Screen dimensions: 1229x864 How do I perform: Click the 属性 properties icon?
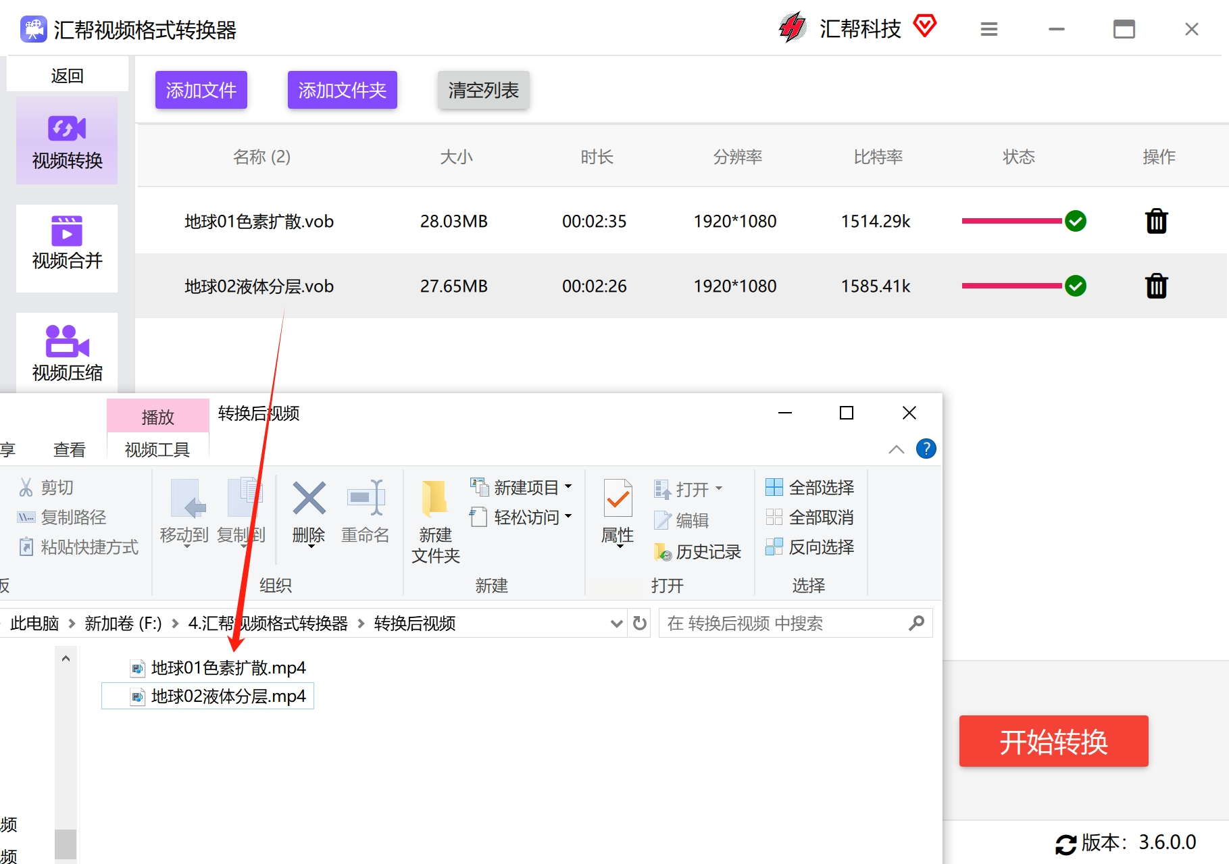click(618, 500)
